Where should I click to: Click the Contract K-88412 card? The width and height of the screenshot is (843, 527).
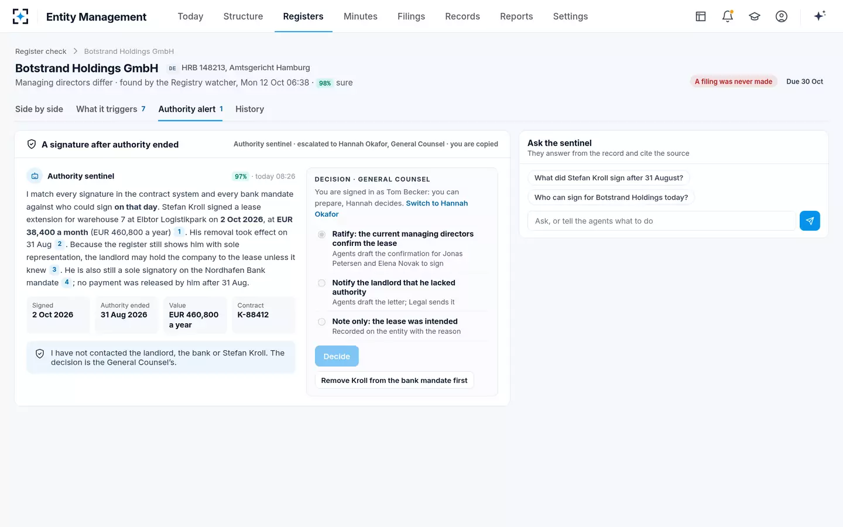coord(263,315)
